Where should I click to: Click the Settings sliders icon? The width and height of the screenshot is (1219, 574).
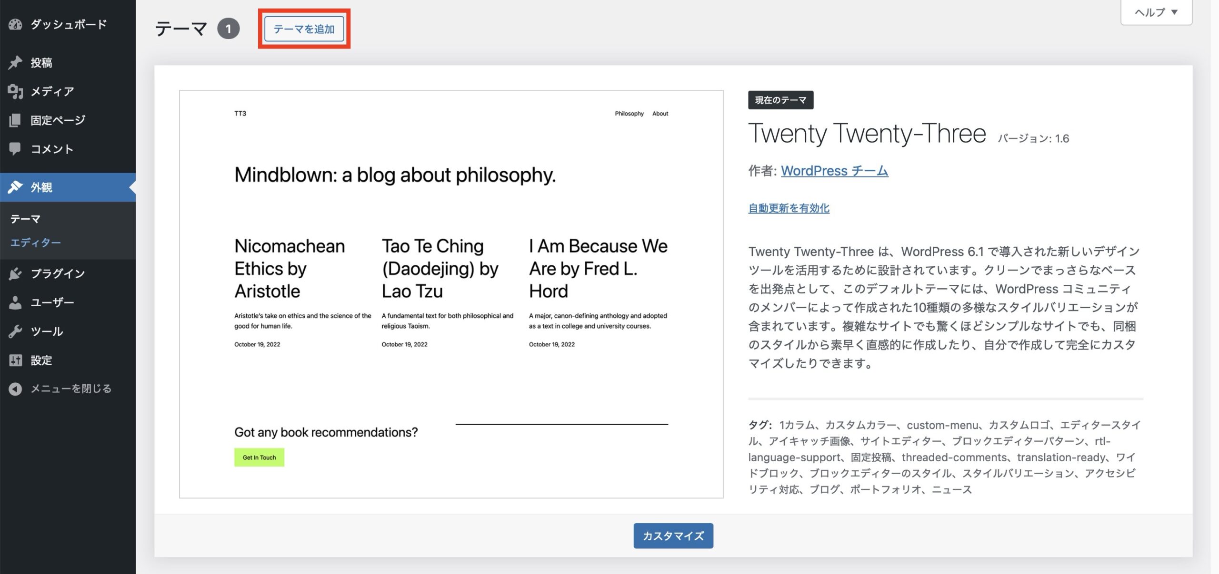pyautogui.click(x=15, y=360)
